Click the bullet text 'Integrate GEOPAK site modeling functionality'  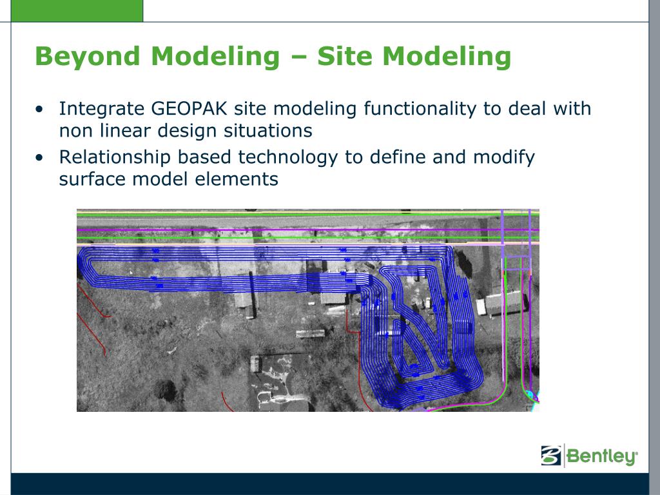pyautogui.click(x=267, y=109)
